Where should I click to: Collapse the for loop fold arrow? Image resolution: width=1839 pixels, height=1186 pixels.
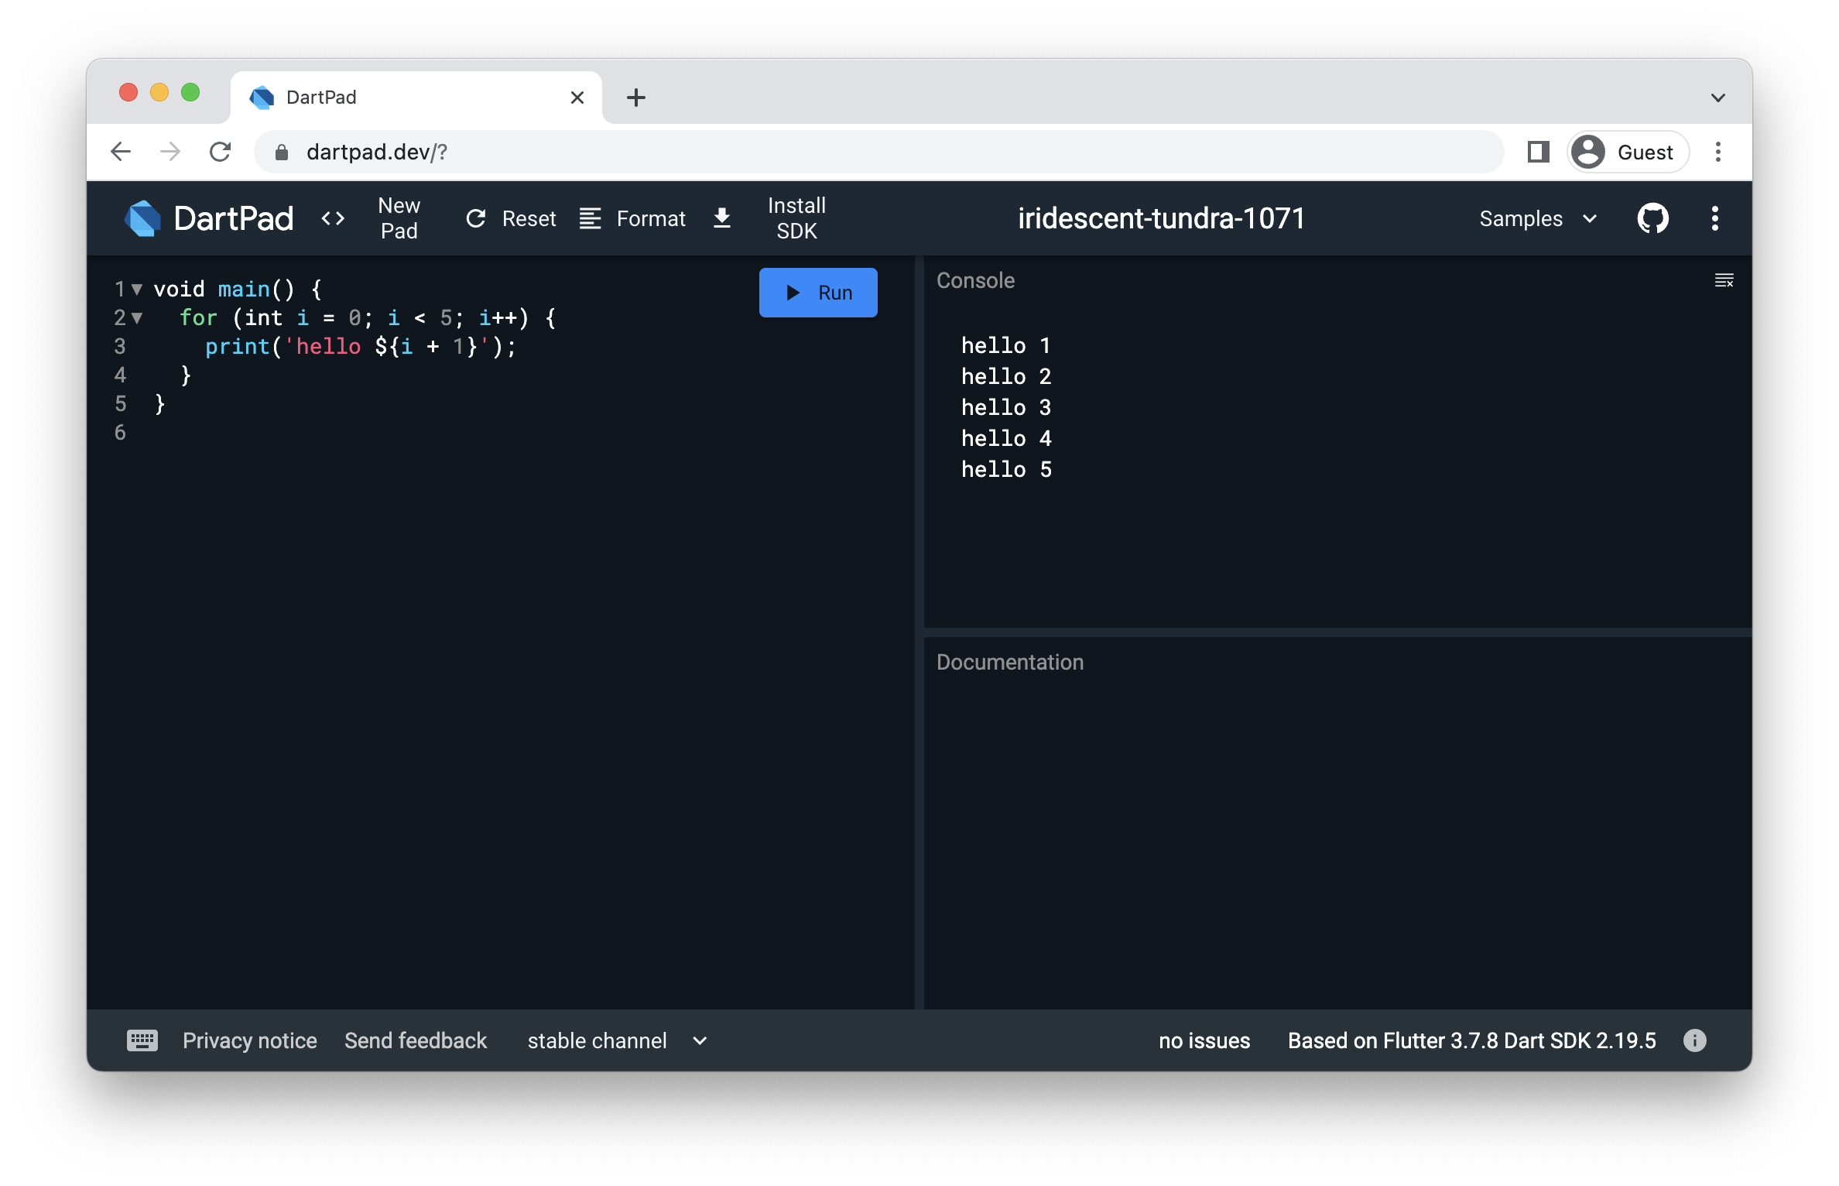coord(137,318)
